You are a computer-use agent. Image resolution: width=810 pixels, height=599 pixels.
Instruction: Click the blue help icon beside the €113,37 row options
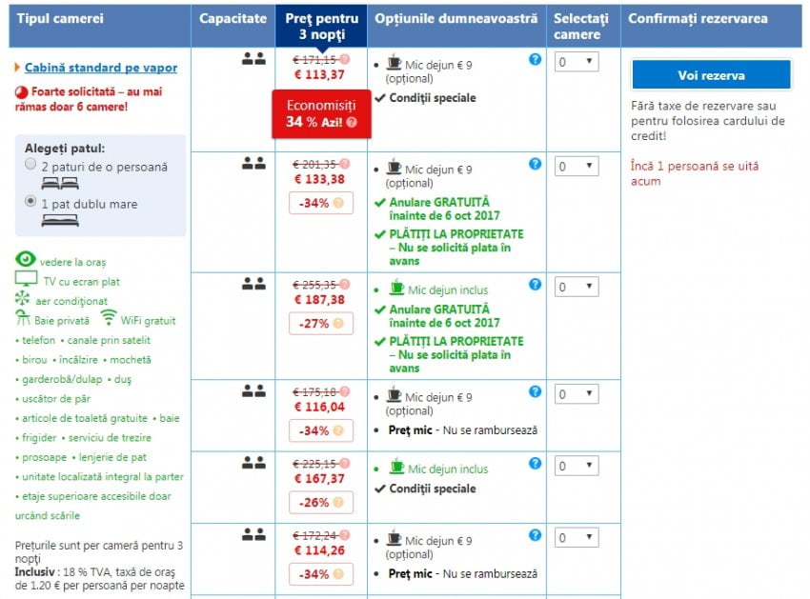point(536,59)
